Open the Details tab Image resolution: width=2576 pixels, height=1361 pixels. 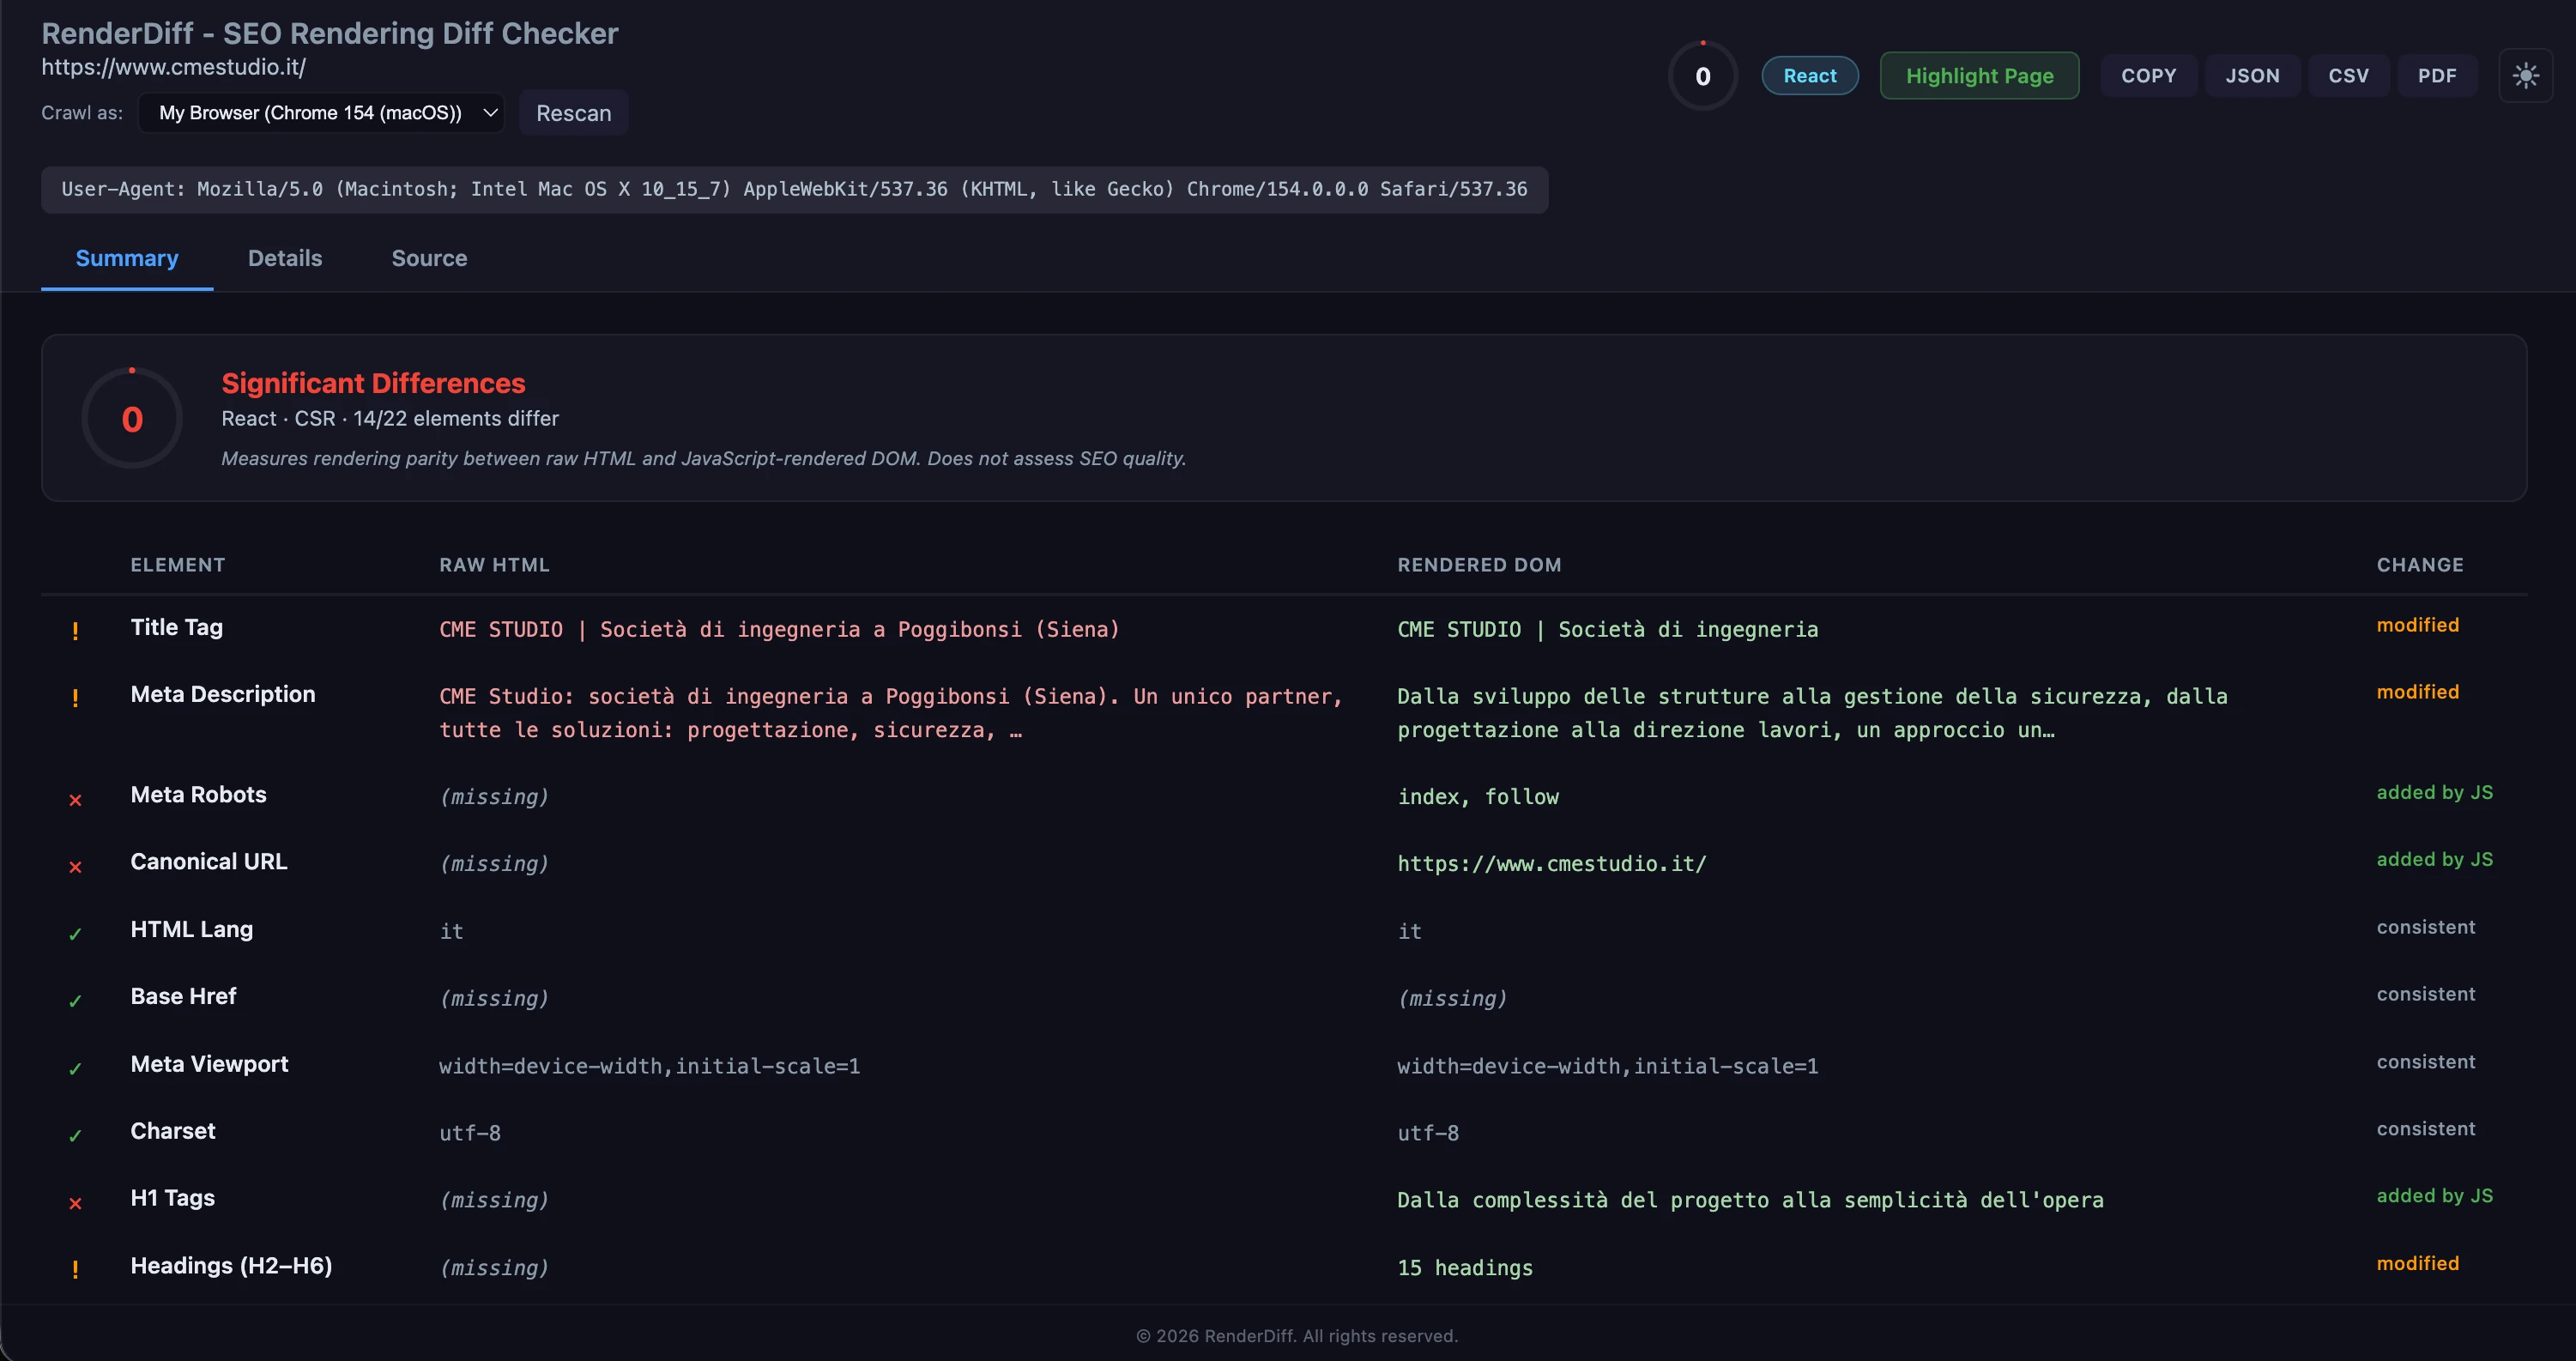point(285,258)
